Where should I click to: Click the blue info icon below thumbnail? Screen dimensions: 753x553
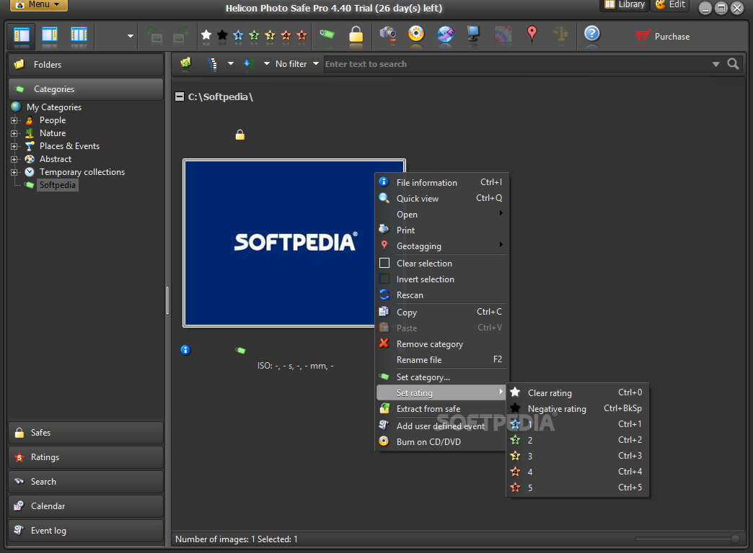click(x=185, y=350)
